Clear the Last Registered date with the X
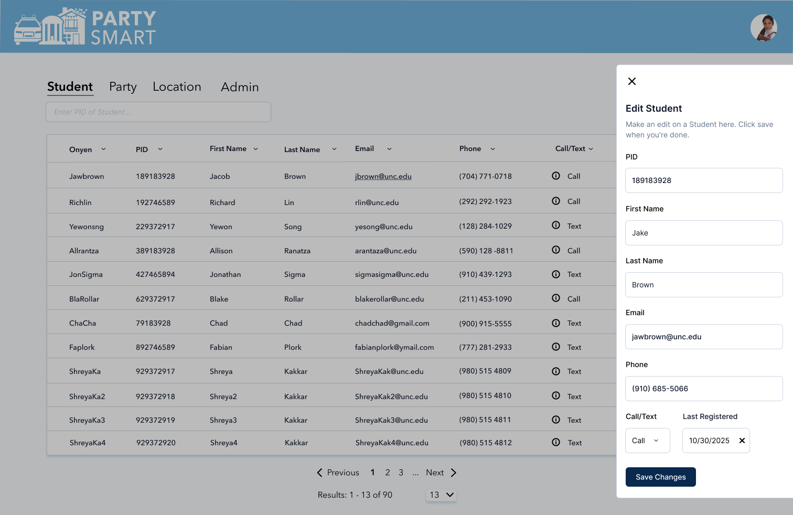The height and width of the screenshot is (515, 793). pyautogui.click(x=742, y=441)
